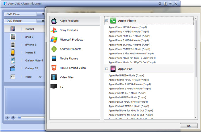Collapse the DVD Ripper panel
Viewport: 201px width, 132px height.
pyautogui.click(x=43, y=21)
